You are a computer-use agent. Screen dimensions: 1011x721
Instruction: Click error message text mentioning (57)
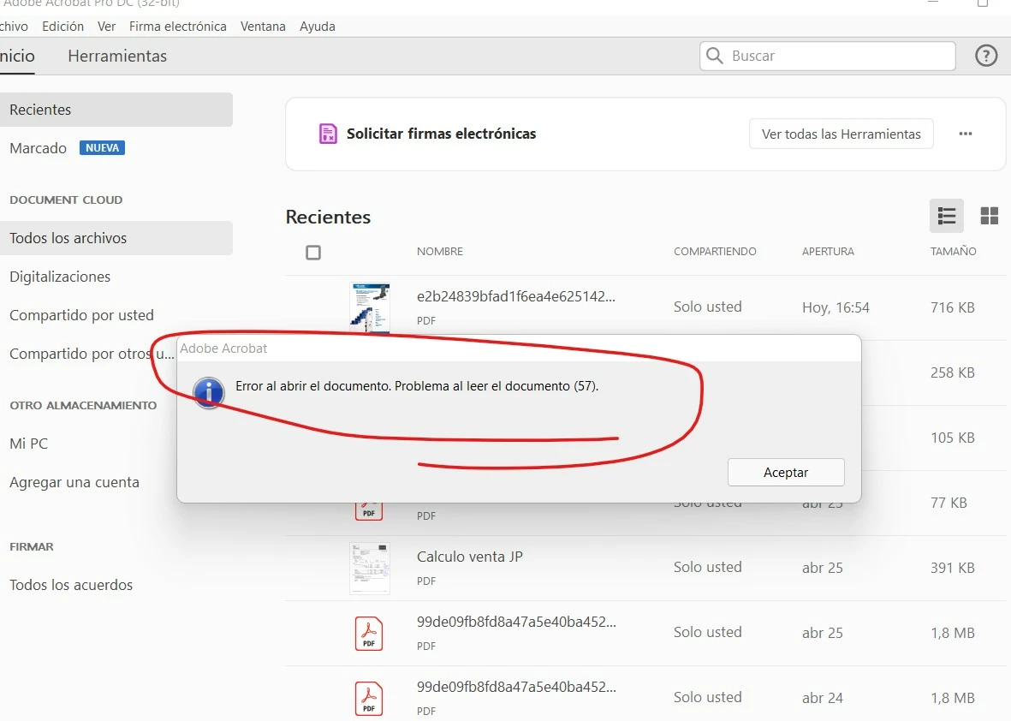click(417, 386)
